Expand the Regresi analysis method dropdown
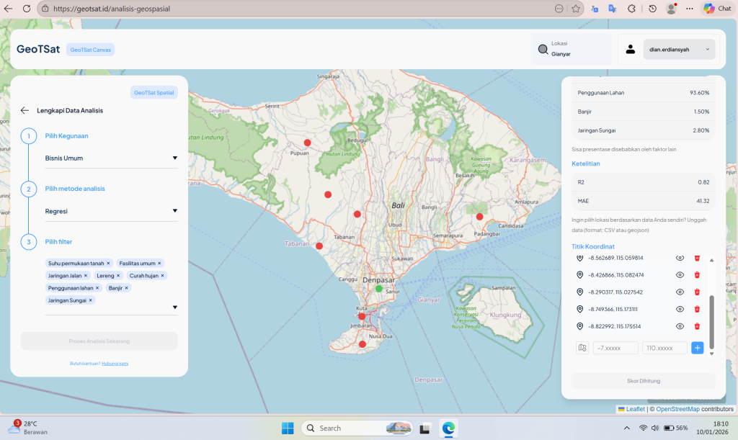Image resolution: width=738 pixels, height=440 pixels. pyautogui.click(x=174, y=212)
